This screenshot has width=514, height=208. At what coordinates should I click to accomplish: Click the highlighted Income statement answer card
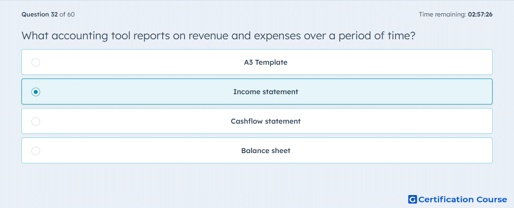tap(257, 92)
